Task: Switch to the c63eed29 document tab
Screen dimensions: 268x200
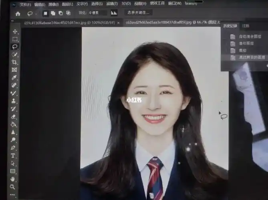Action: coord(173,22)
